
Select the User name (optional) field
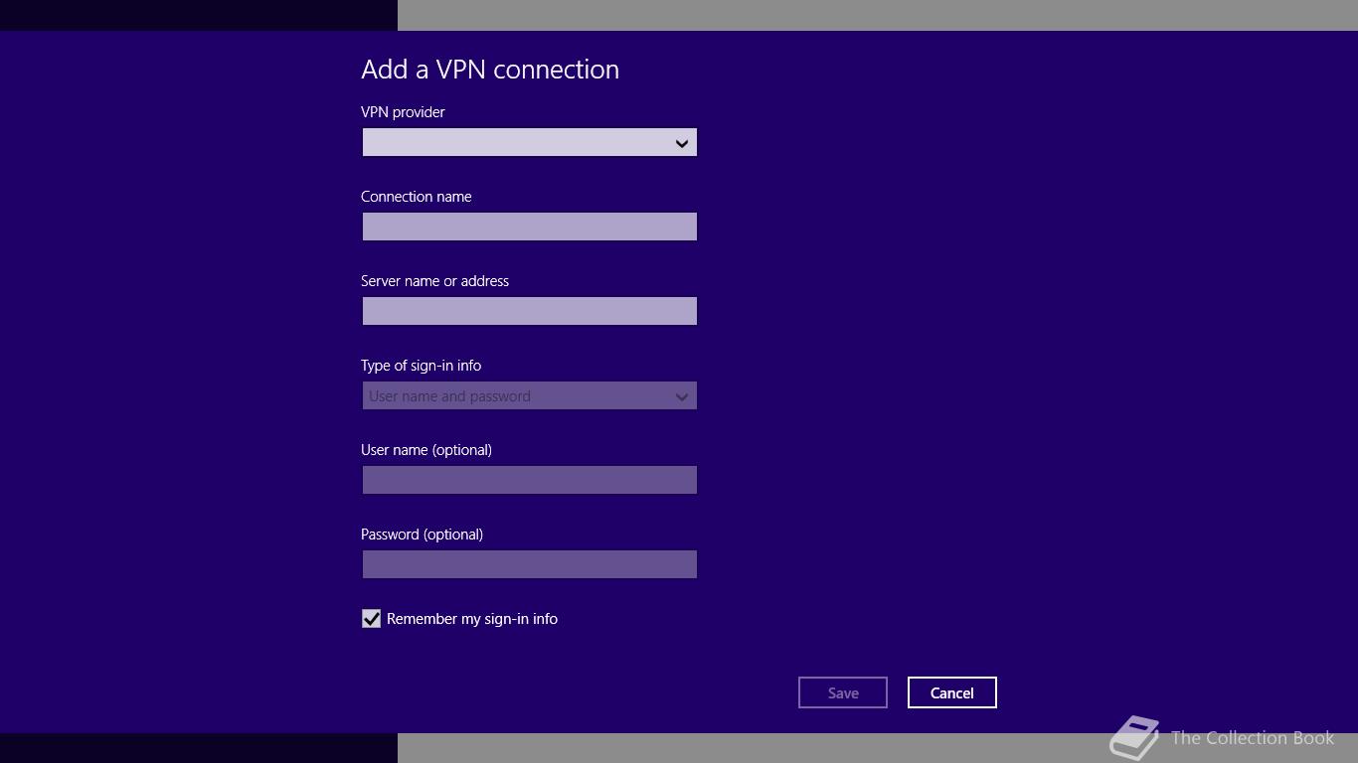click(x=529, y=481)
